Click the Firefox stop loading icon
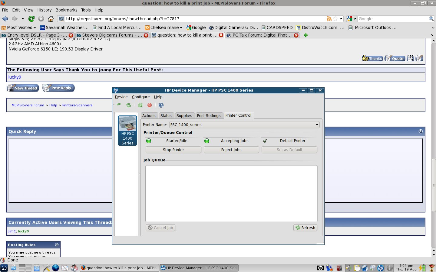Screen dimensions: 436x272 pos(41,19)
